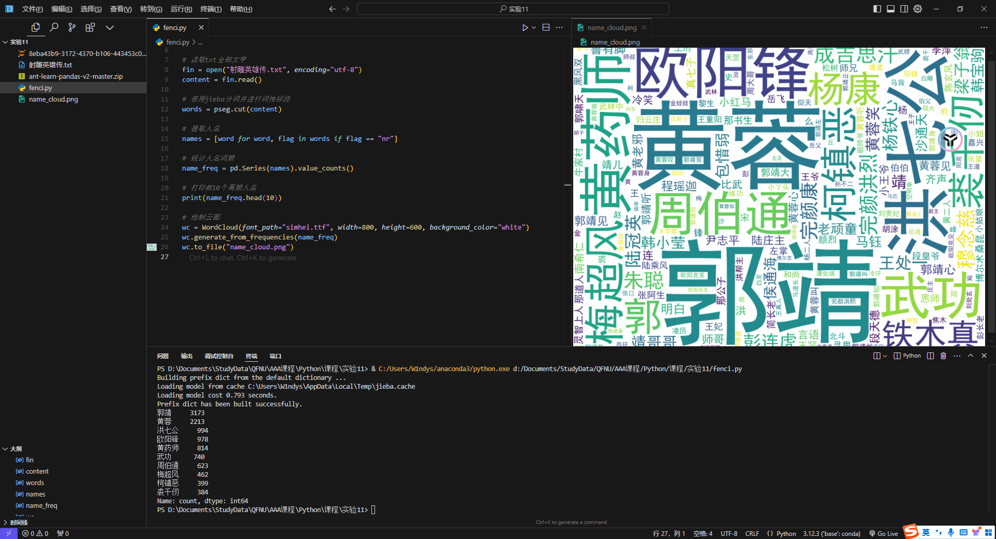996x539 pixels.
Task: Jump to the words outline symbol
Action: pyautogui.click(x=73, y=483)
